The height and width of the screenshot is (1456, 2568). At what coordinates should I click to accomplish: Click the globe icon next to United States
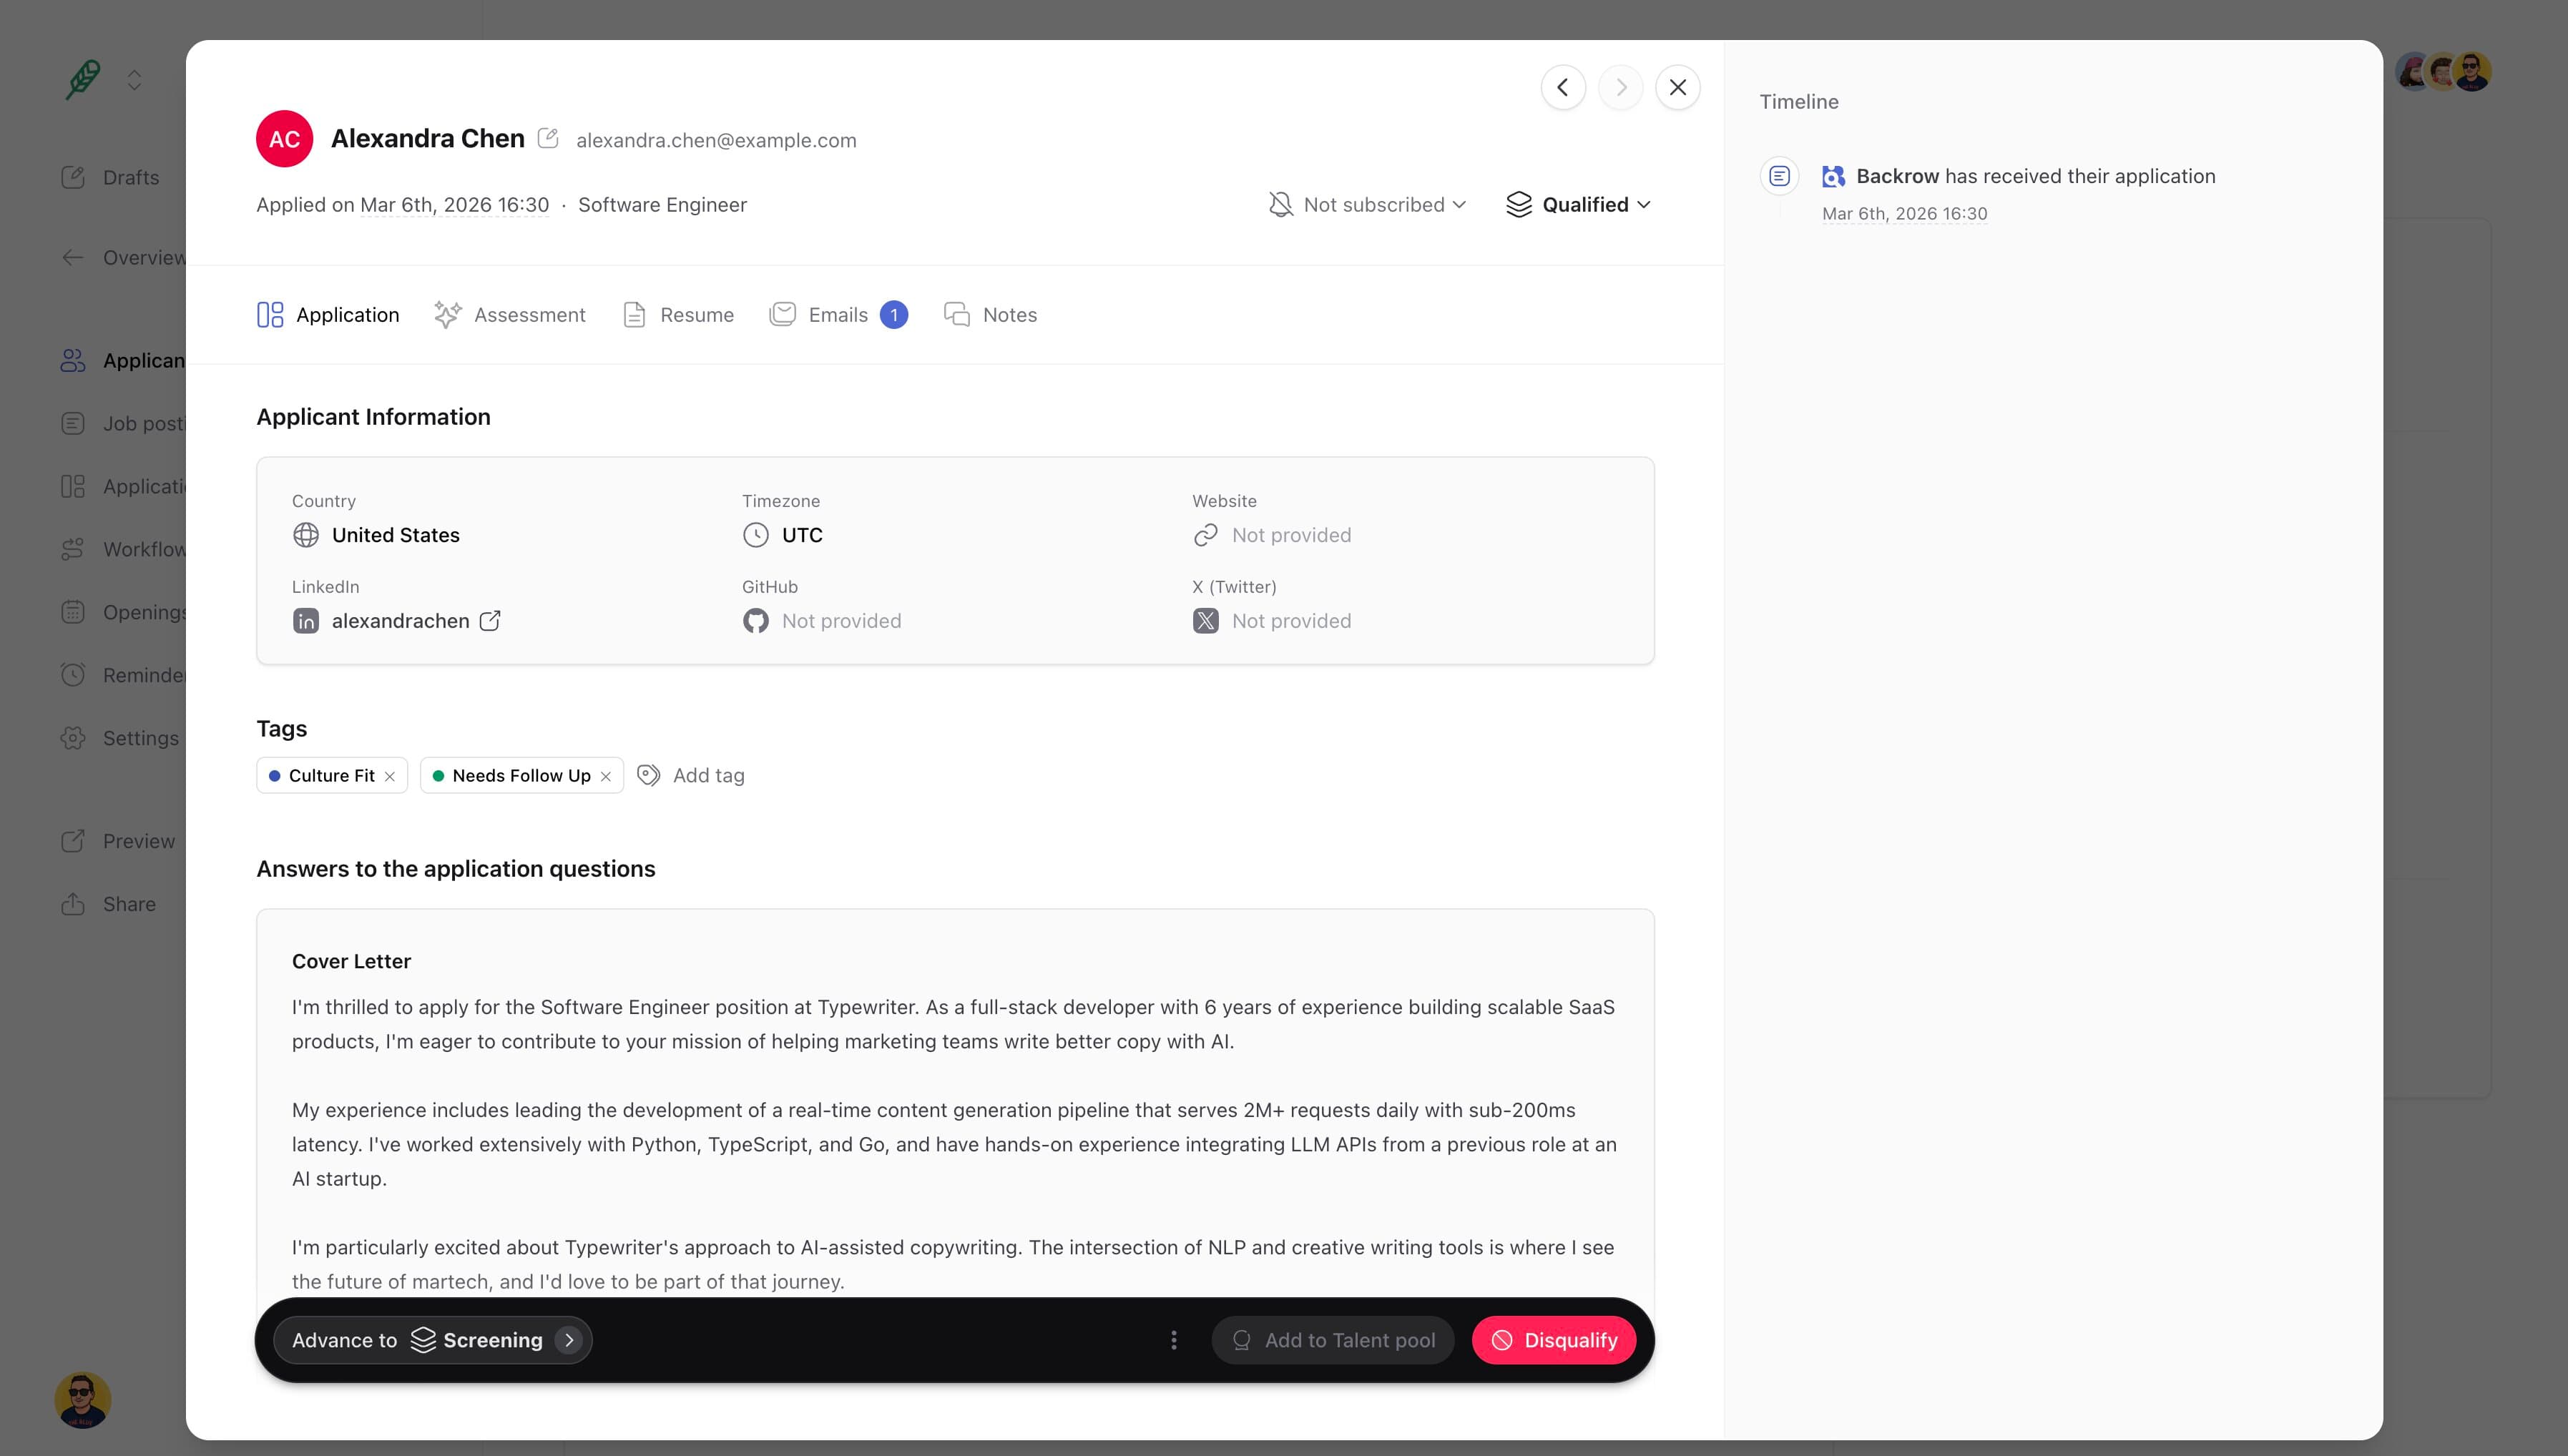306,535
